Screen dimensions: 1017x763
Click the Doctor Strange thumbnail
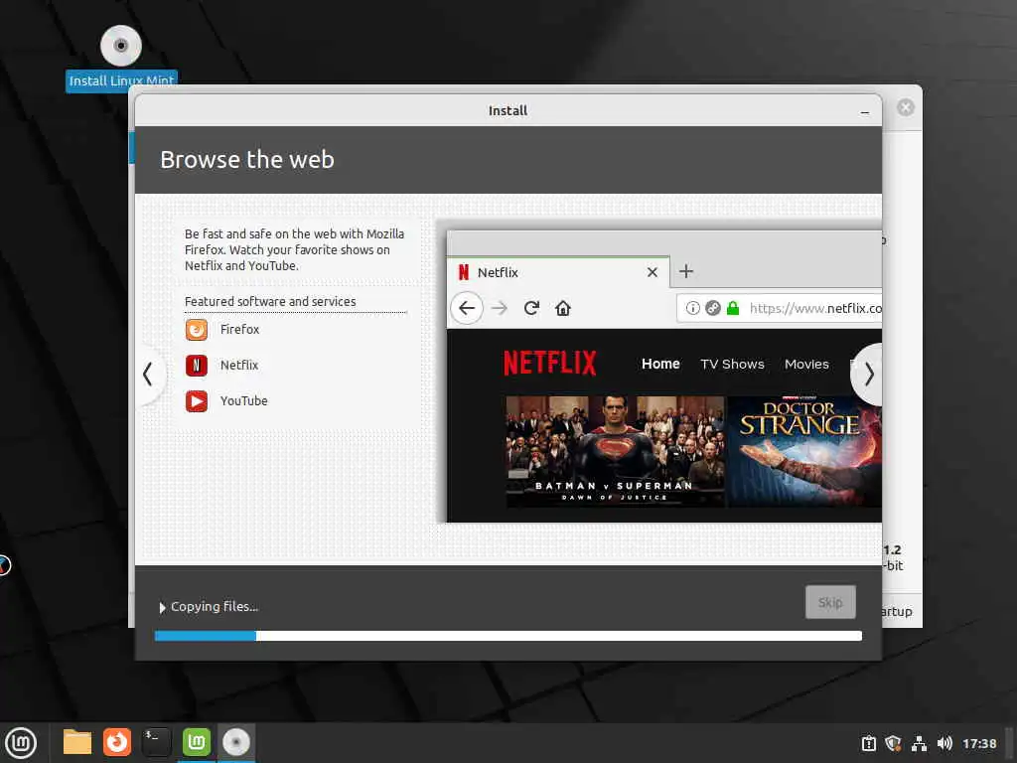(804, 452)
